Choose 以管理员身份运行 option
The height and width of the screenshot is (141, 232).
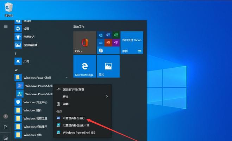pyautogui.click(x=82, y=118)
